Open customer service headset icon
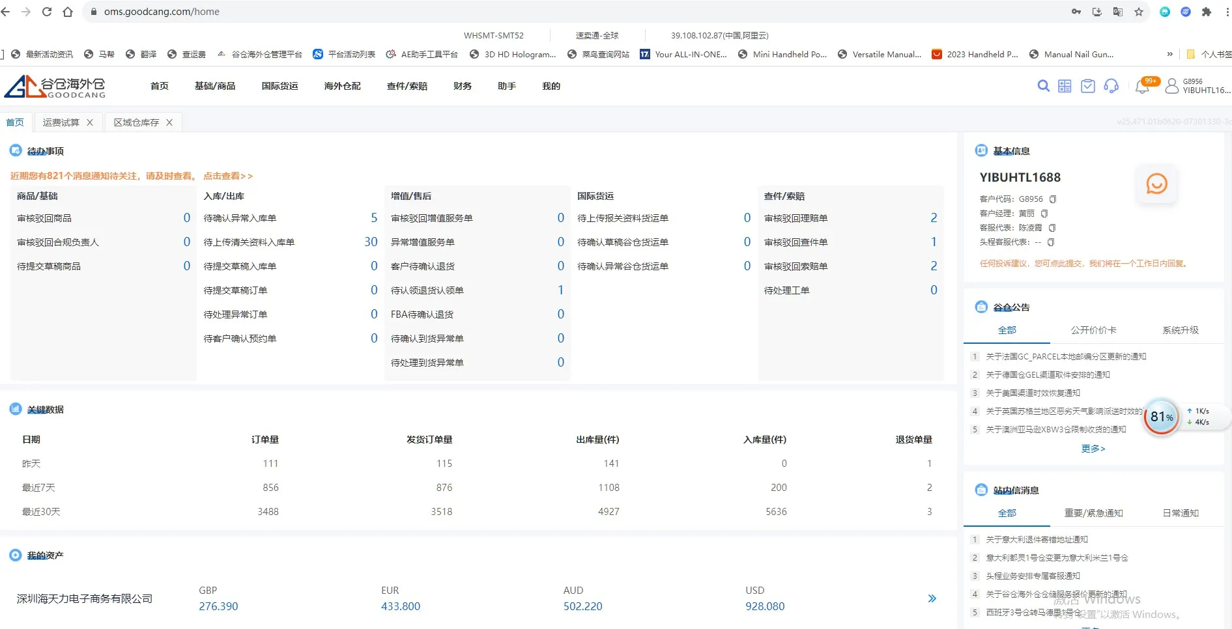 (1111, 86)
